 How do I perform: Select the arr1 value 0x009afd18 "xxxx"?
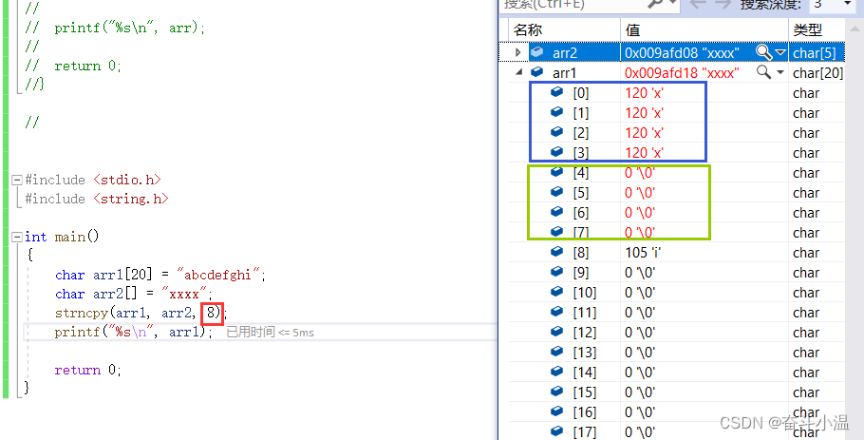[682, 72]
